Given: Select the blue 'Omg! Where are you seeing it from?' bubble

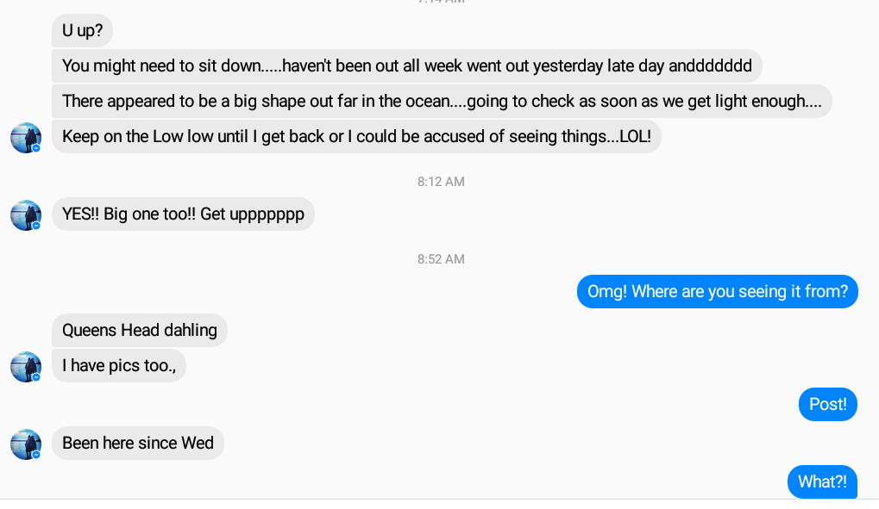Looking at the screenshot, I should tap(717, 292).
